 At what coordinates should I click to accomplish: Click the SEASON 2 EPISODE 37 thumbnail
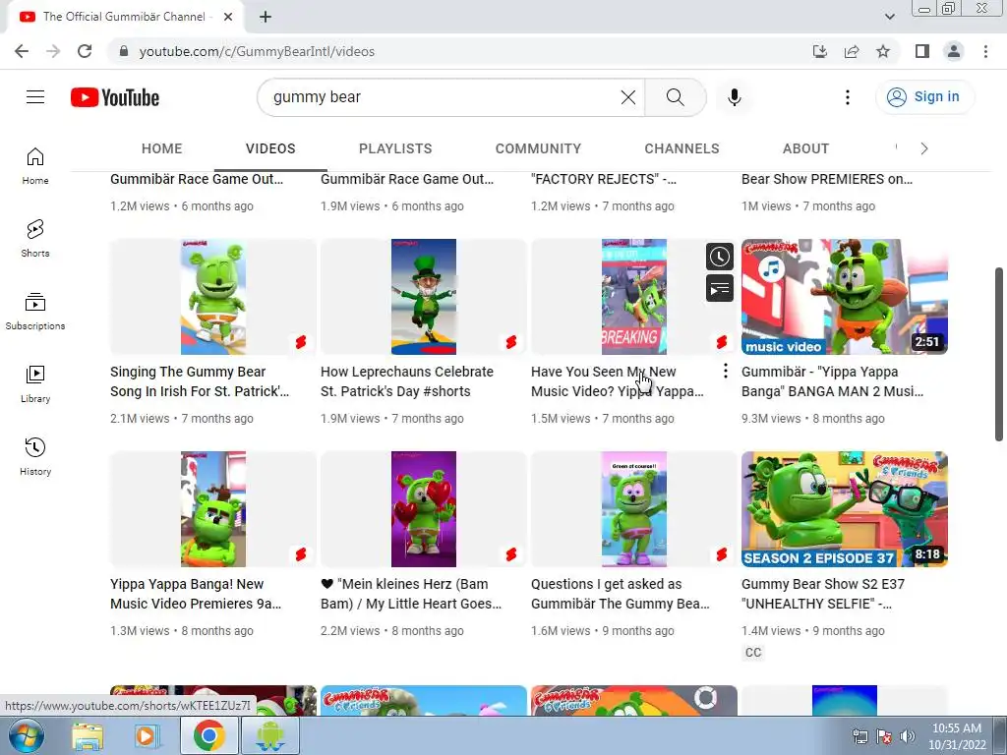pos(845,509)
